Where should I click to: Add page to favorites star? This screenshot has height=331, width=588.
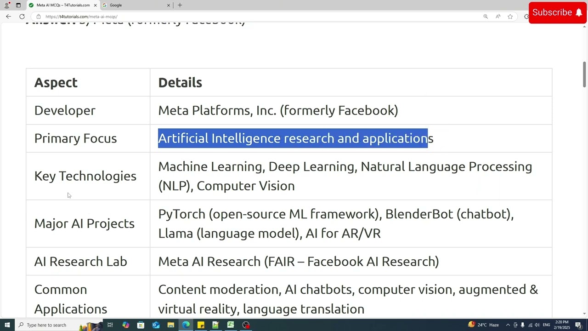pyautogui.click(x=510, y=17)
